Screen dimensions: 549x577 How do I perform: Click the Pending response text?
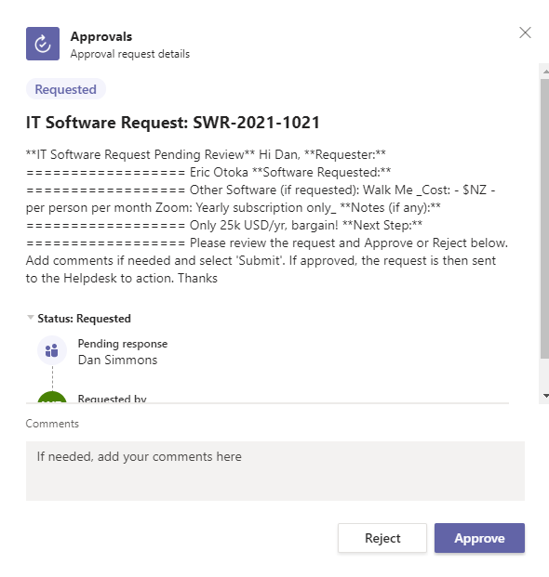click(123, 344)
